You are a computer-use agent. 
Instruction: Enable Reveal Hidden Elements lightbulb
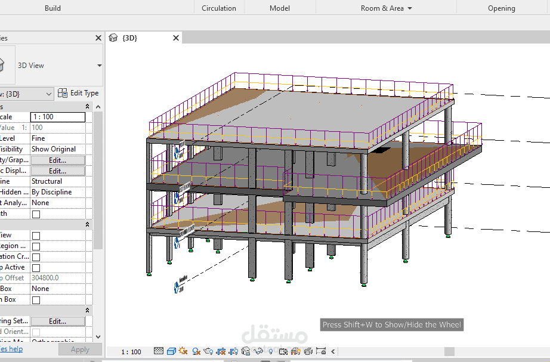pos(271,351)
